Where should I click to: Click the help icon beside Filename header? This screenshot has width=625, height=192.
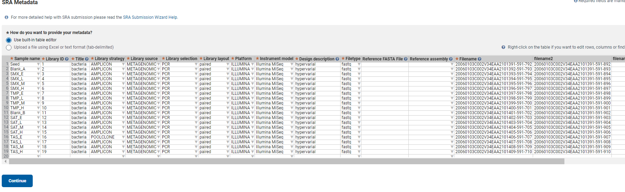pos(479,59)
